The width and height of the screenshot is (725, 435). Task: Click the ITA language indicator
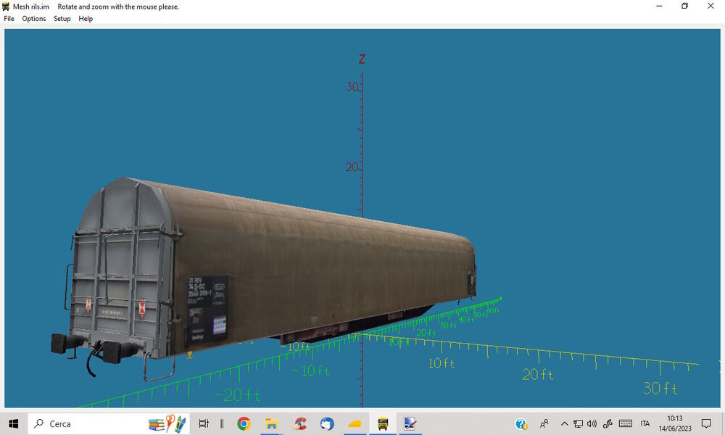[x=645, y=423]
